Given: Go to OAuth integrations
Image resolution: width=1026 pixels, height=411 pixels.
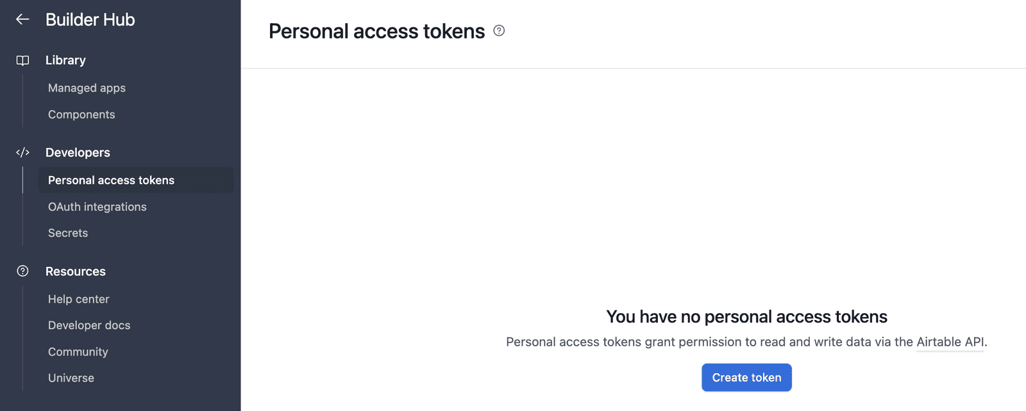Looking at the screenshot, I should pos(97,207).
